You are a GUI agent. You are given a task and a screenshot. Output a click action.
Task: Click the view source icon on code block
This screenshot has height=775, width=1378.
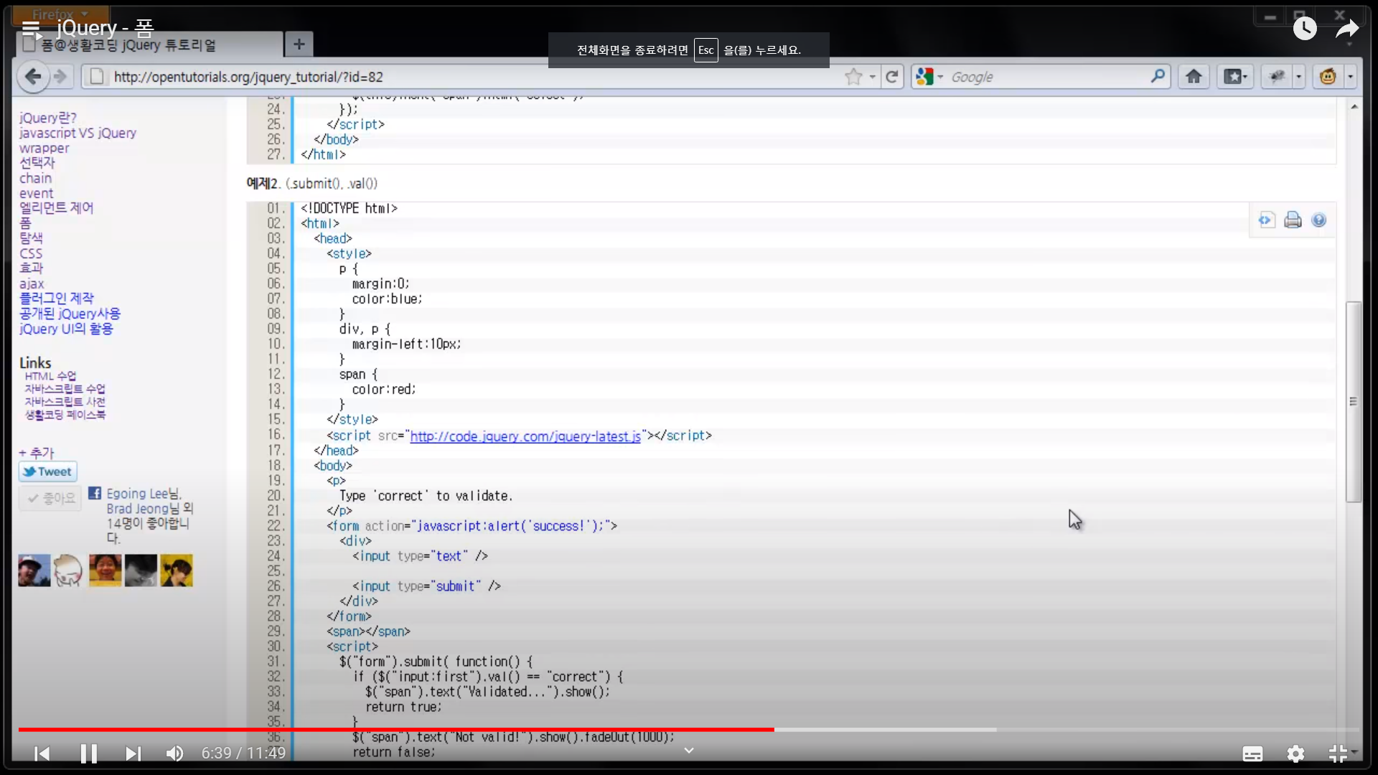(1266, 220)
